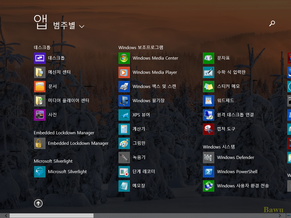This screenshot has height=218, width=291.
Task: Open Windows 팩스 및 스캔 icon
Action: [124, 86]
